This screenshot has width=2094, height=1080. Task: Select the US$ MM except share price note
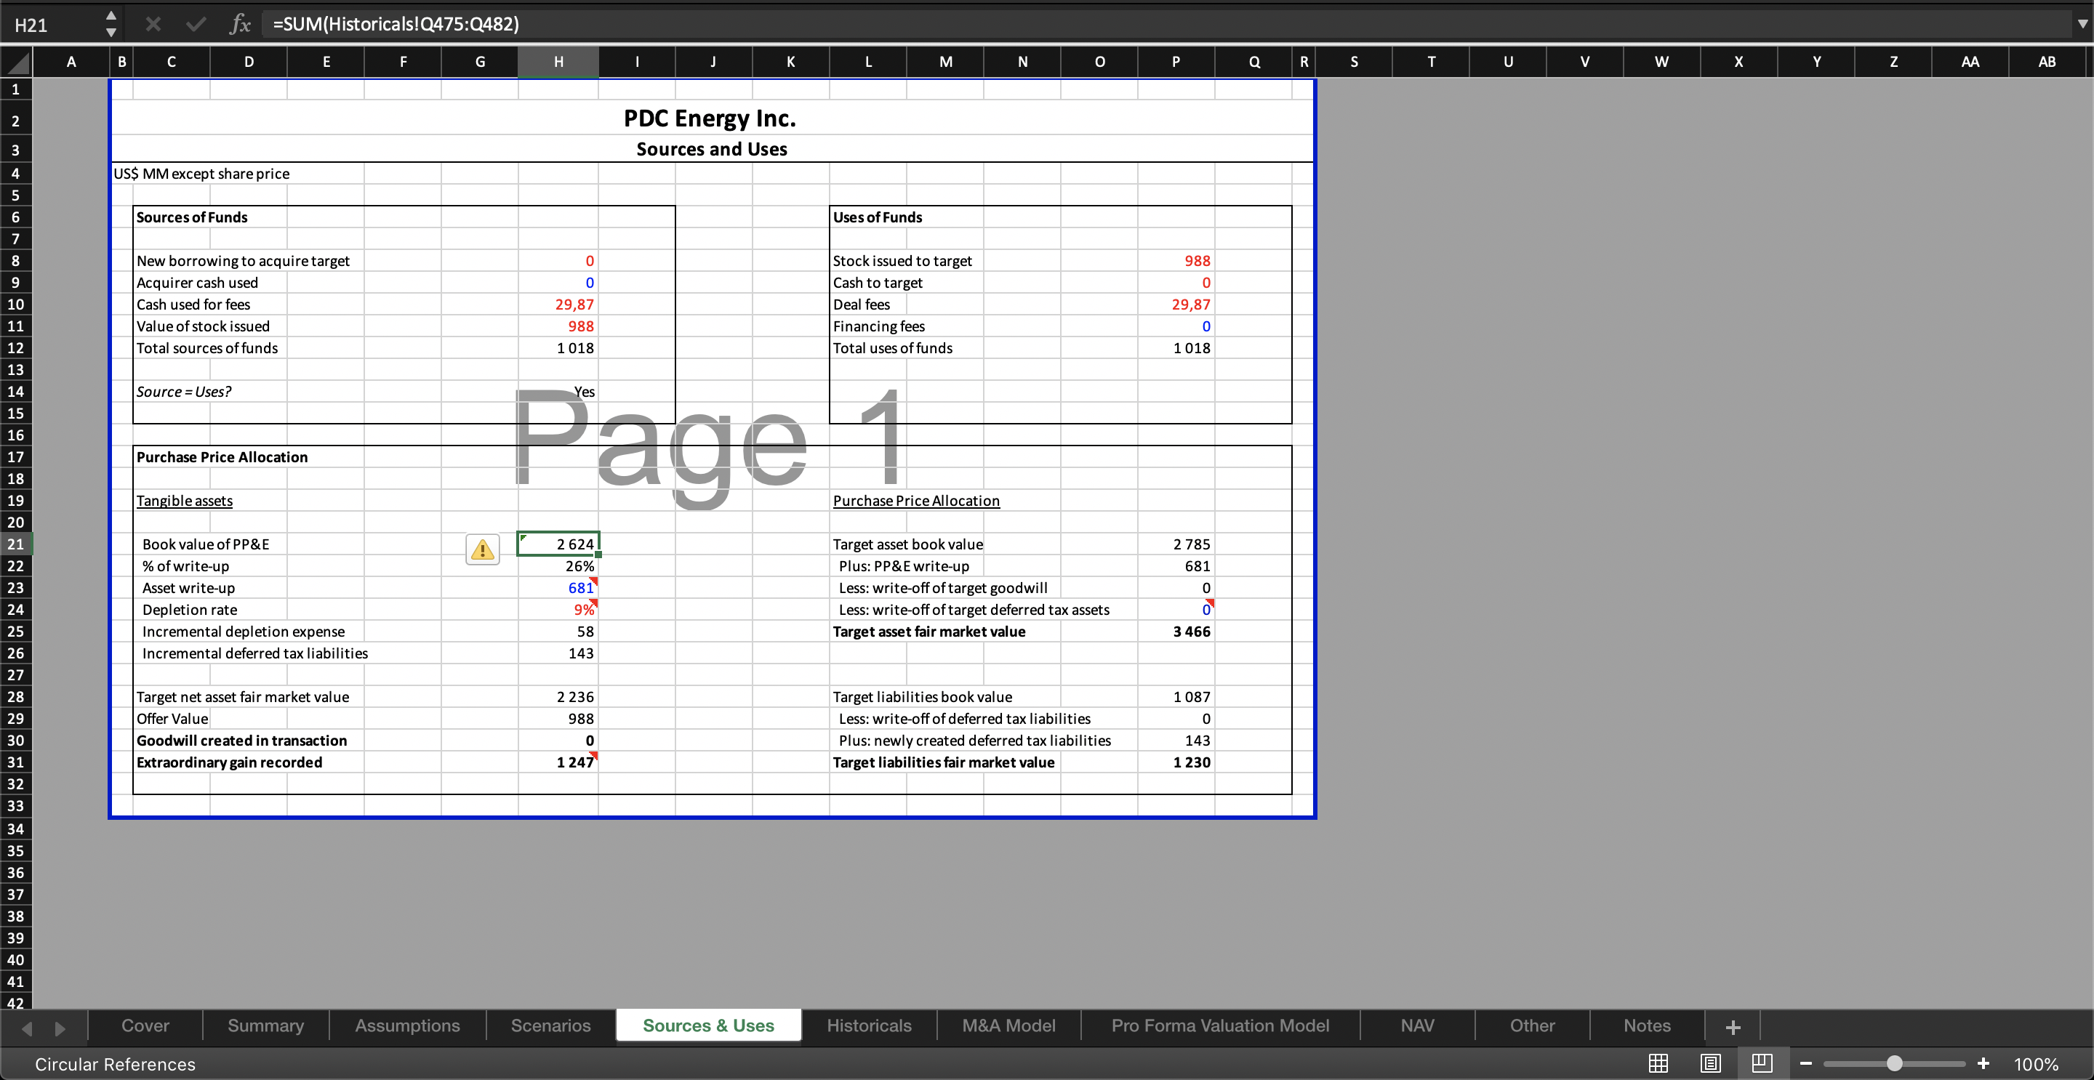click(x=201, y=174)
